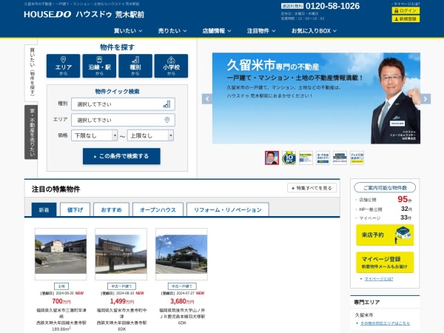Search properties by 沿線・駅 train icon button

tap(99, 66)
